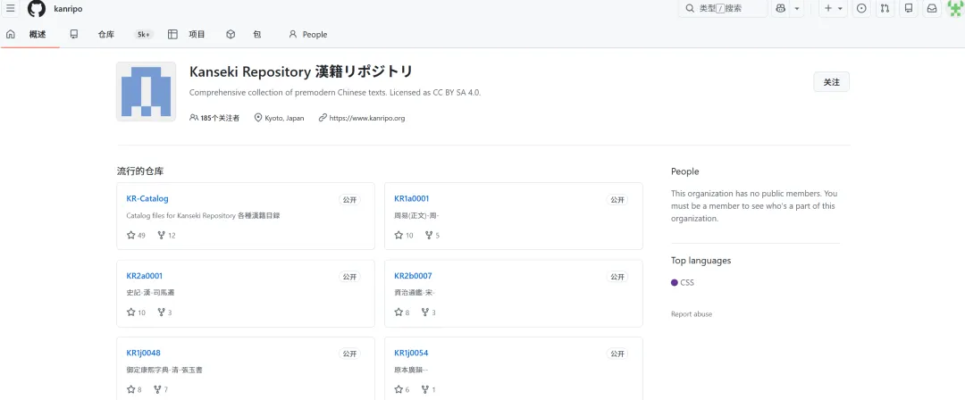The image size is (965, 400).
Task: Click the GitHub octocat logo
Action: [x=37, y=9]
